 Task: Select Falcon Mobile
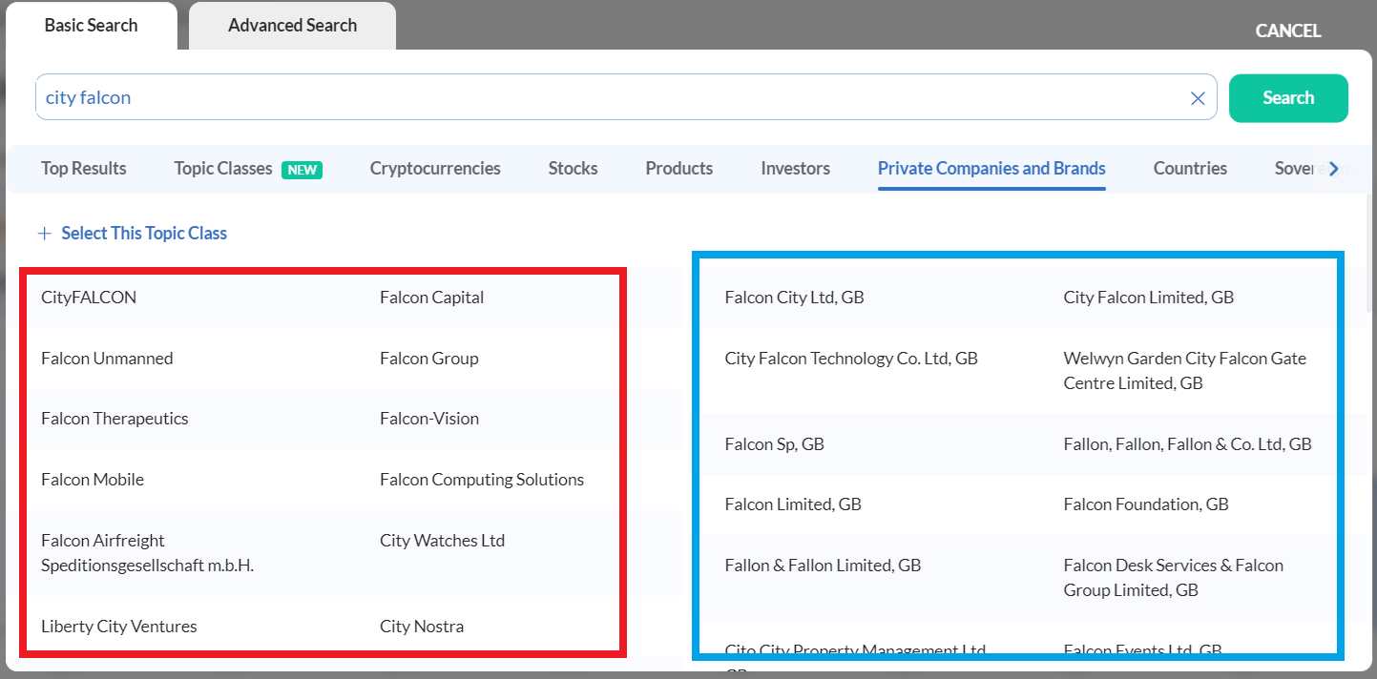tap(93, 480)
